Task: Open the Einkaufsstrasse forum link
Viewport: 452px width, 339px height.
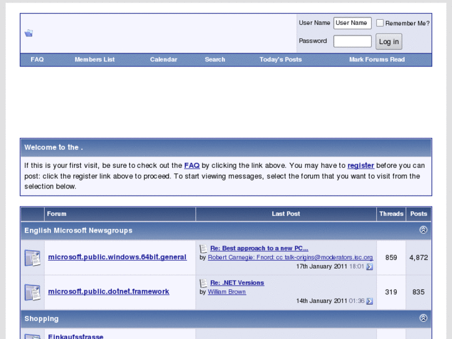Action: pyautogui.click(x=75, y=337)
